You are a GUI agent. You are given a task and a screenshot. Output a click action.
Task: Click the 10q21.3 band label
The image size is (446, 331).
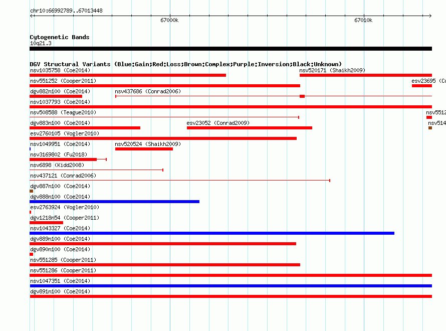tap(41, 43)
